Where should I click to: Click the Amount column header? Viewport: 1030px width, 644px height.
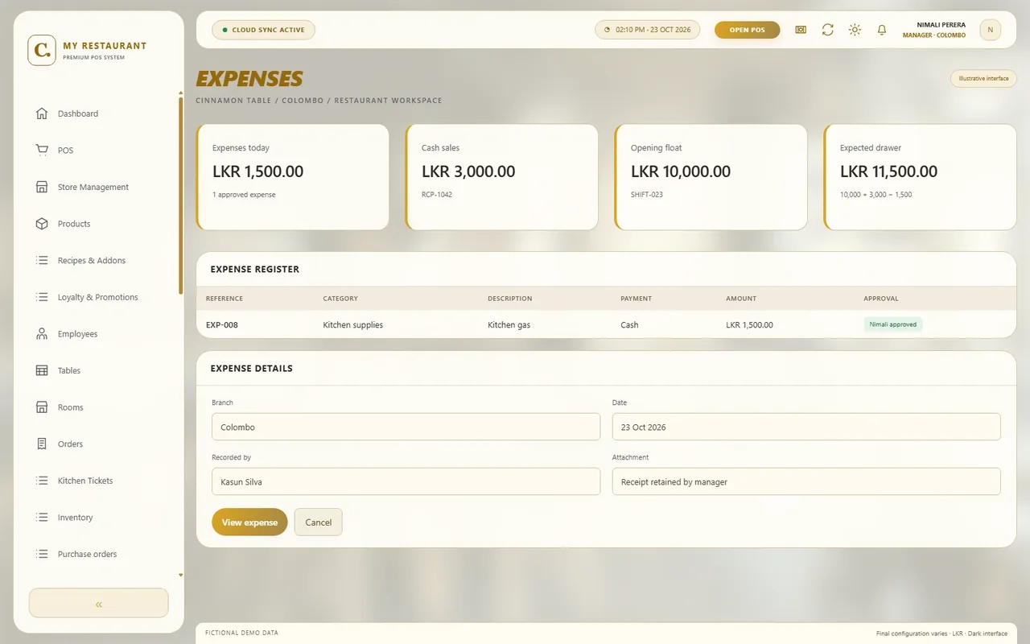point(741,299)
